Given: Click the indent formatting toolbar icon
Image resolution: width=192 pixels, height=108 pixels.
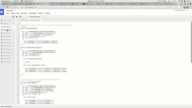Looking at the screenshot, I should pyautogui.click(x=13, y=17).
